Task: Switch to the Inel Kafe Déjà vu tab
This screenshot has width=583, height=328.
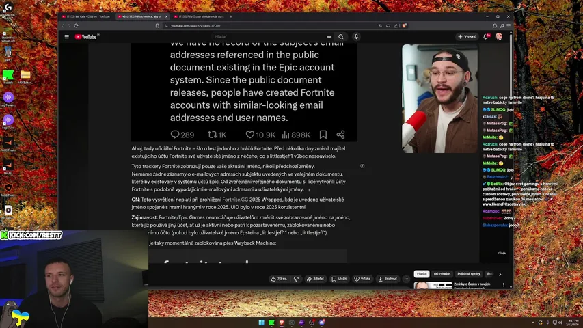Action: click(x=86, y=16)
